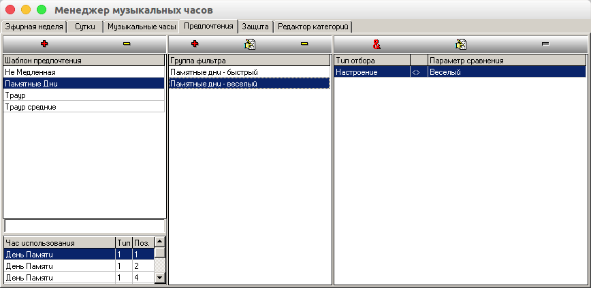The image size is (591, 288).
Task: Switch to the Защита tab
Action: (255, 27)
